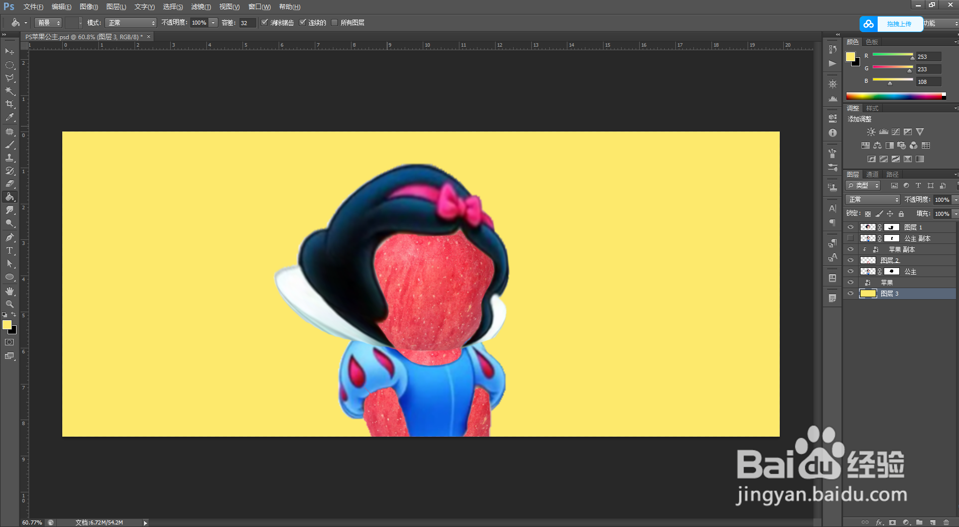Click the add layer mask button
The width and height of the screenshot is (959, 527).
point(892,522)
